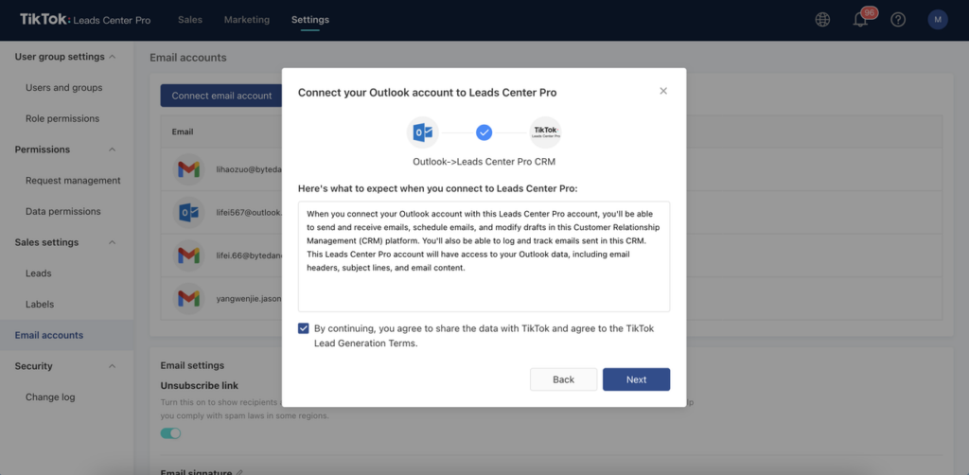This screenshot has height=475, width=969.
Task: Click Gmail icon for yangwenjie.jason account
Action: point(188,298)
